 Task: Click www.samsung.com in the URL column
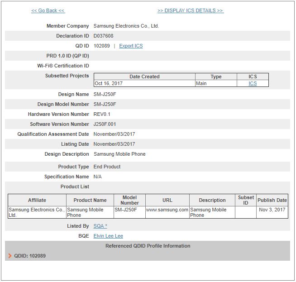[x=167, y=210]
